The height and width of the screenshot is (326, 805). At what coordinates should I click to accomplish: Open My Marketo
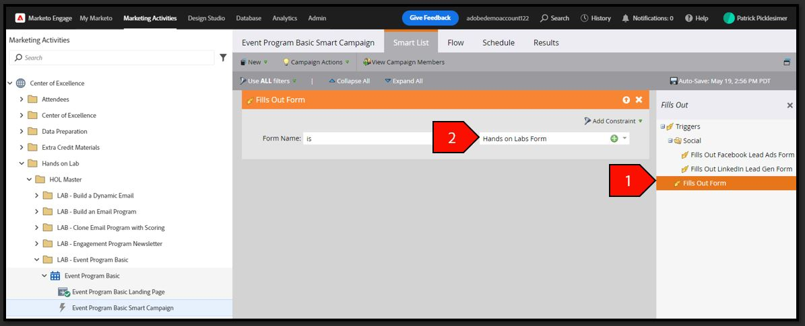(x=96, y=18)
